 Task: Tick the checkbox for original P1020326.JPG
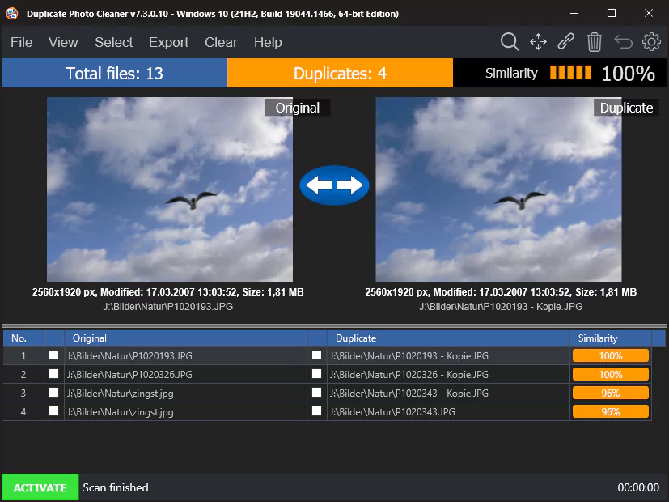pyautogui.click(x=54, y=374)
